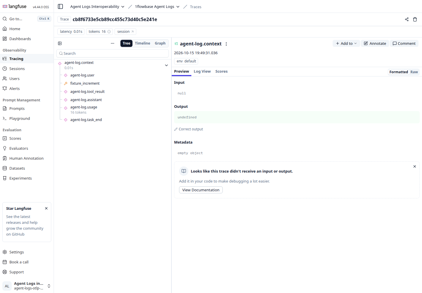The width and height of the screenshot is (422, 293).
Task: Switch to Raw view
Action: [x=414, y=72]
